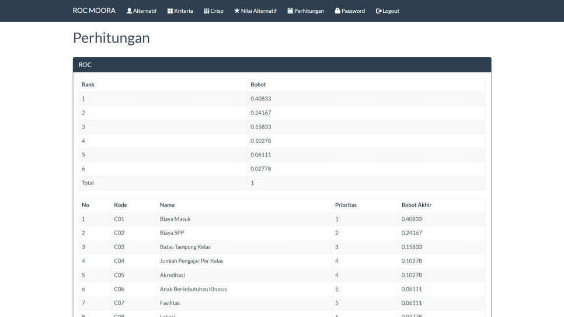Select the Akreditasi criterion name
The image size is (564, 317).
point(172,275)
